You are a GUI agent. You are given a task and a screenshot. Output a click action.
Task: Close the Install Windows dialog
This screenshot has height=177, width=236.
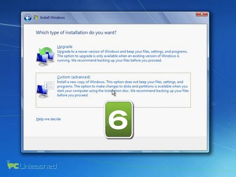pos(202,14)
